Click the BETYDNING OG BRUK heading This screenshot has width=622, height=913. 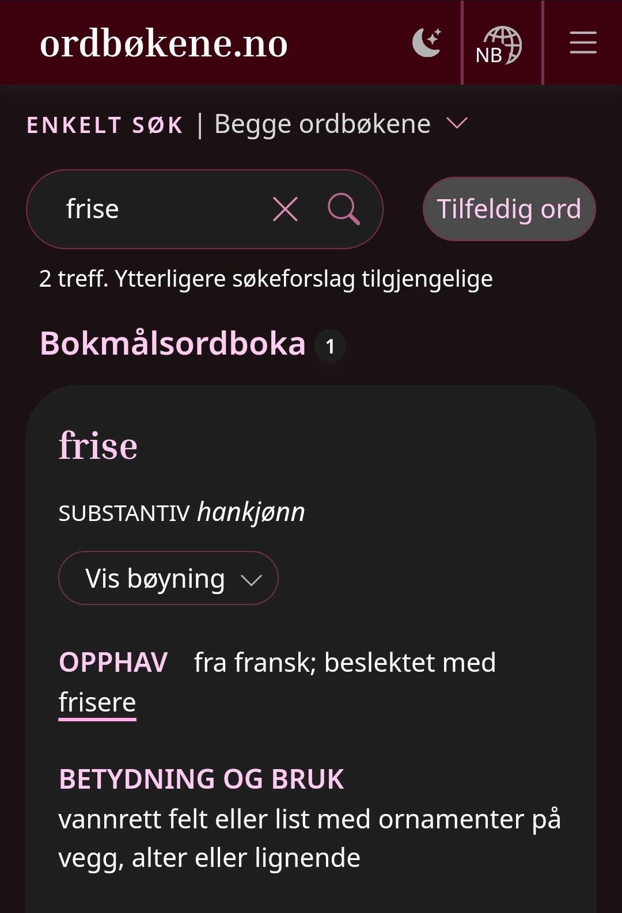click(202, 779)
